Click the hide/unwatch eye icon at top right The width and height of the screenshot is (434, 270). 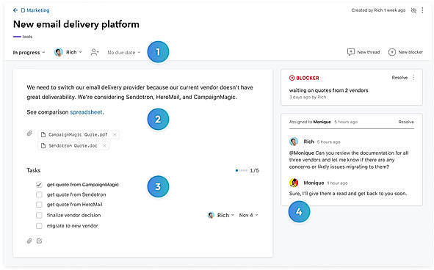point(413,10)
